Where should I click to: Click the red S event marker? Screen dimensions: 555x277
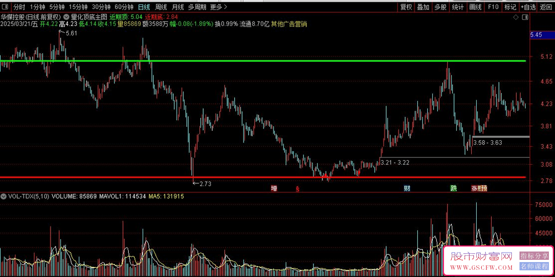click(297, 189)
